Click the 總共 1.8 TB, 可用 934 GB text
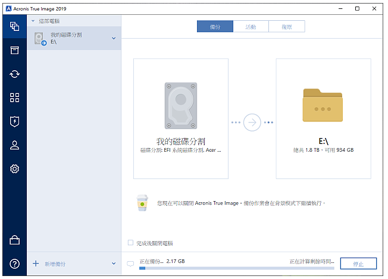388x279 pixels. [323, 150]
